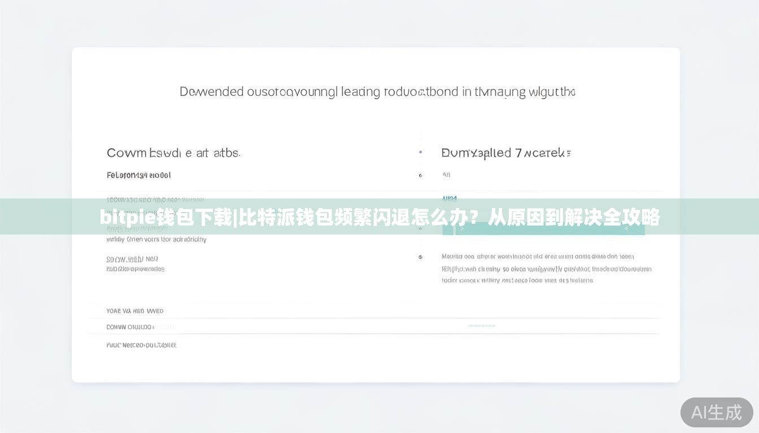Click the dashed teal link near "DONVN OIUIU00"
The height and width of the screenshot is (433, 759).
pos(481,325)
